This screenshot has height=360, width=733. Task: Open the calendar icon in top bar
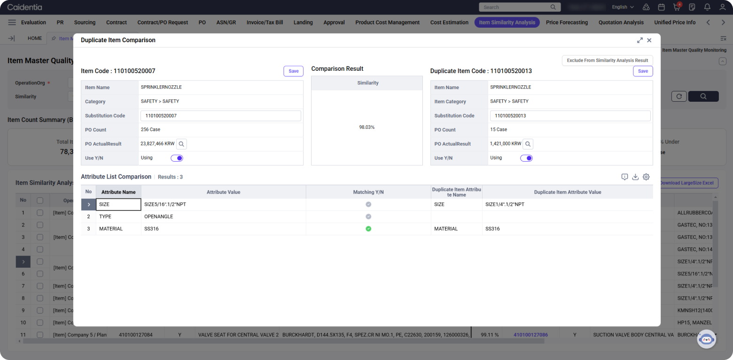click(x=662, y=7)
